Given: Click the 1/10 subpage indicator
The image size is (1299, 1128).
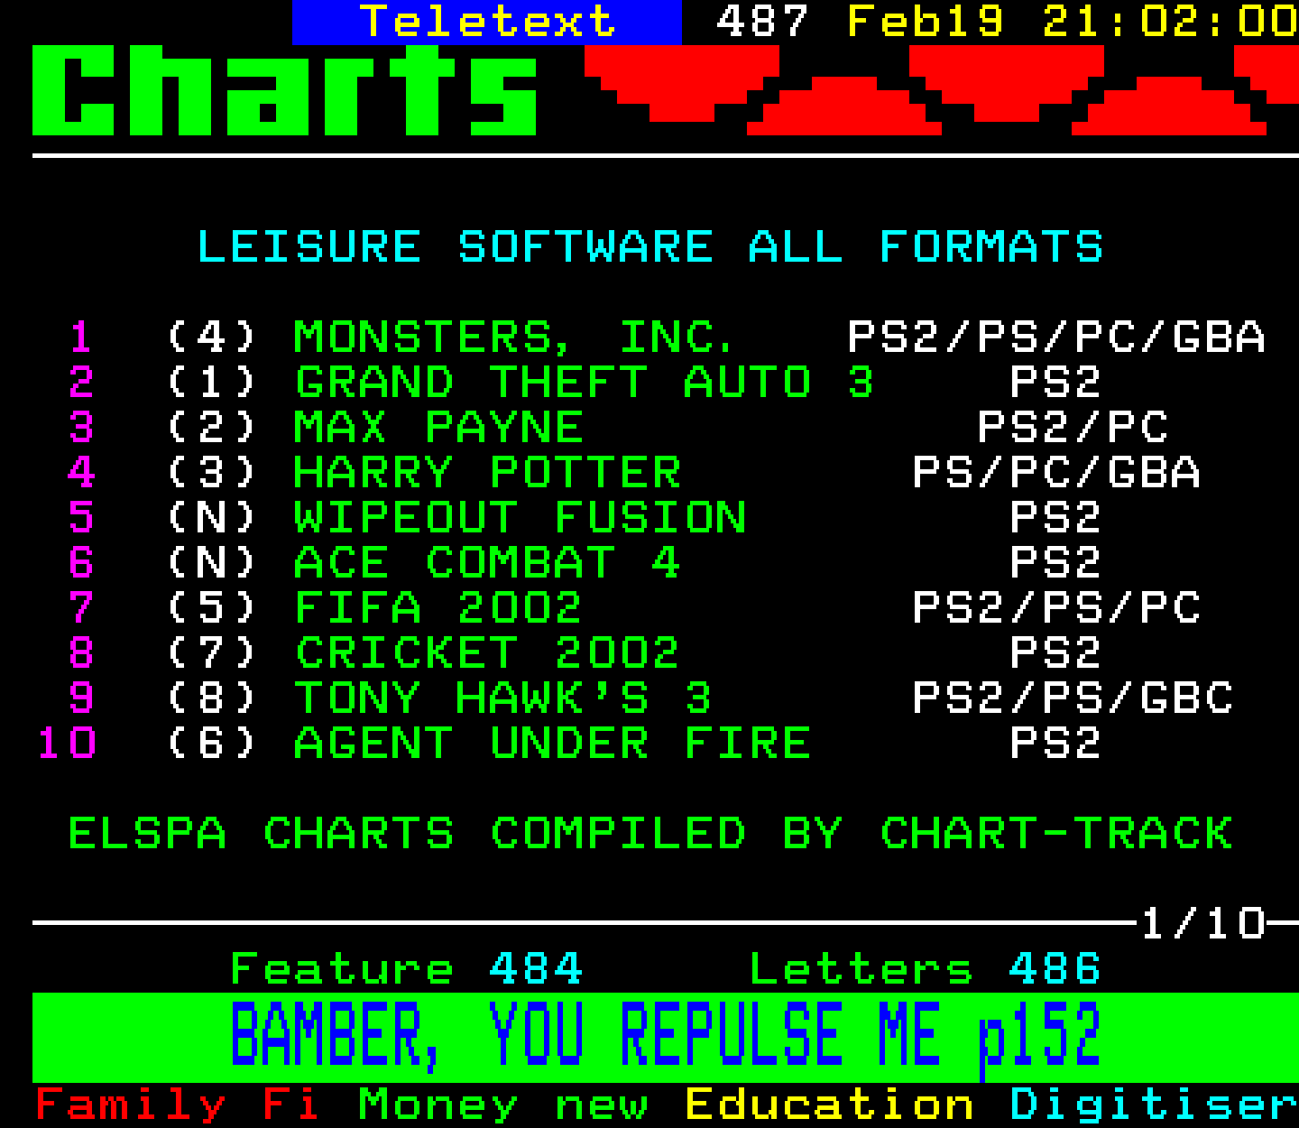Looking at the screenshot, I should [x=1203, y=924].
